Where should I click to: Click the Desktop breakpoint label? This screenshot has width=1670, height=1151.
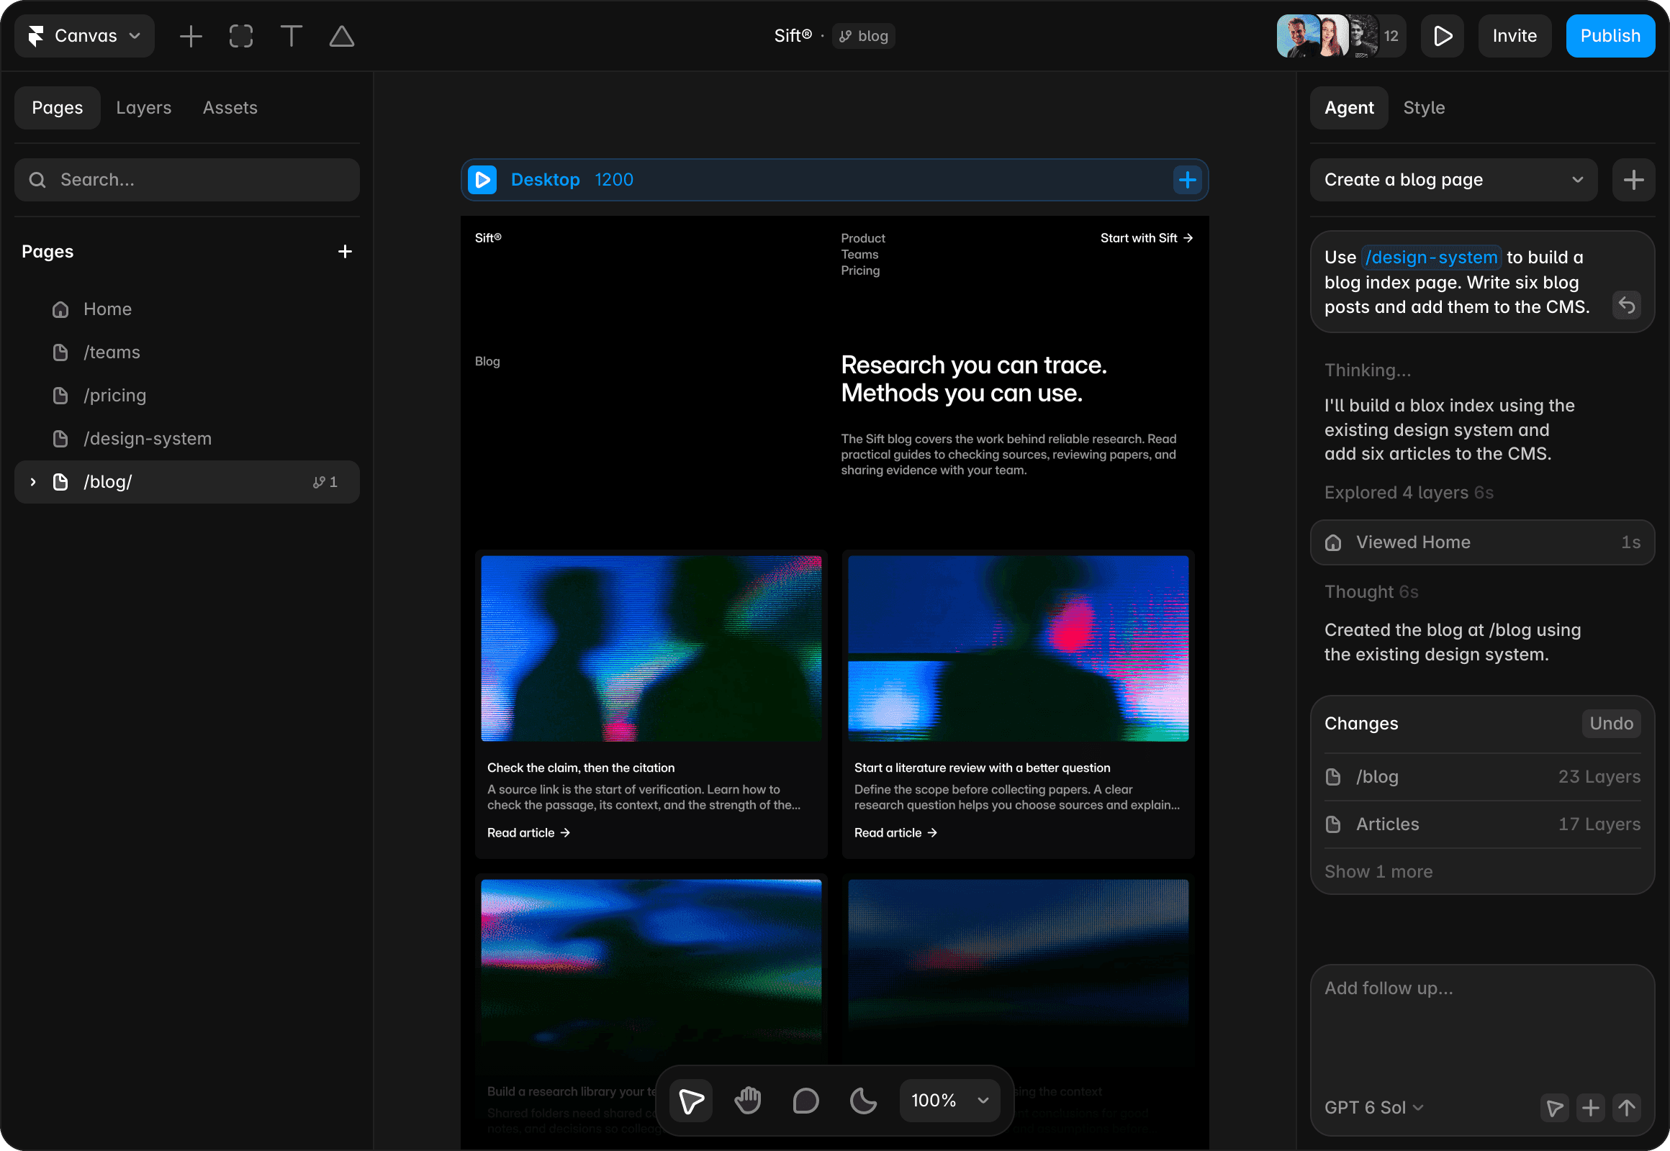coord(545,181)
